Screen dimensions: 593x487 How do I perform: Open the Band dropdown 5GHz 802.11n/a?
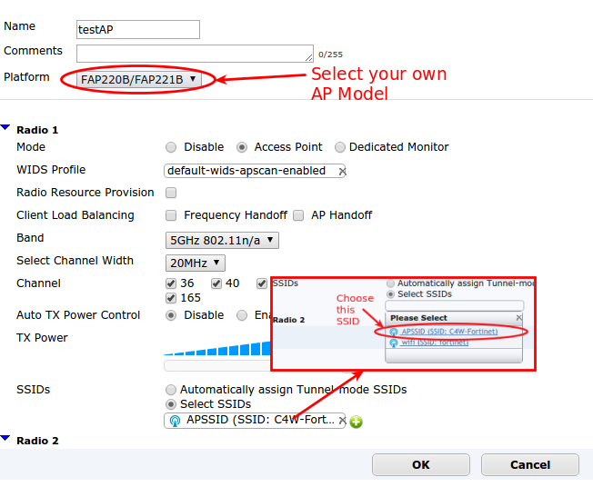point(222,240)
